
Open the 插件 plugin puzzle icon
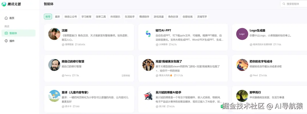pos(6,41)
